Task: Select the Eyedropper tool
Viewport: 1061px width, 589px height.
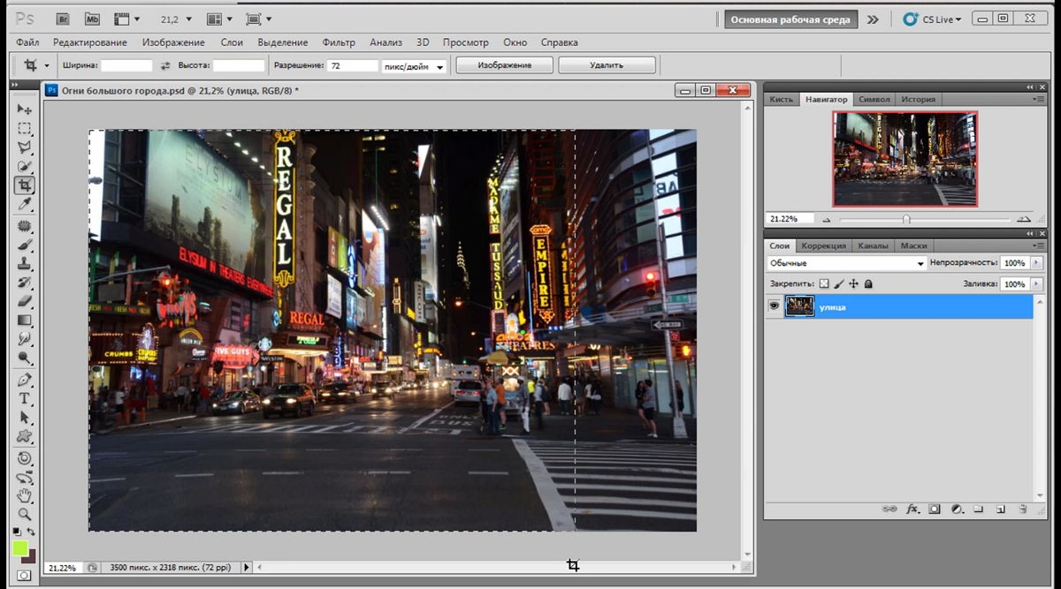Action: point(25,204)
